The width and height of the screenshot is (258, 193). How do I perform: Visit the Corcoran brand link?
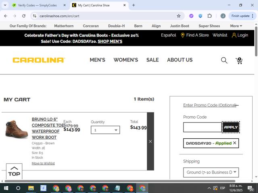point(91,26)
